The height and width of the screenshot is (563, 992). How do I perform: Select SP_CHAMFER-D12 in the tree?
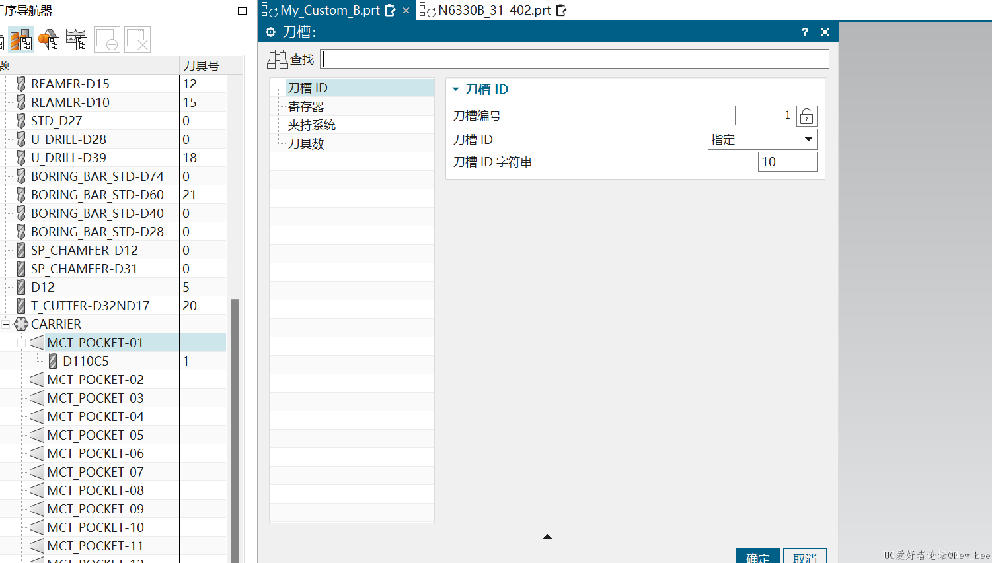tap(85, 250)
